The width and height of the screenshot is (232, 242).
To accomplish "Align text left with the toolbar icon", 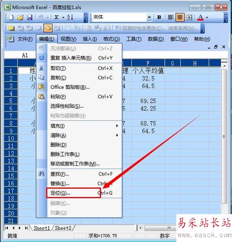I will coord(171,17).
